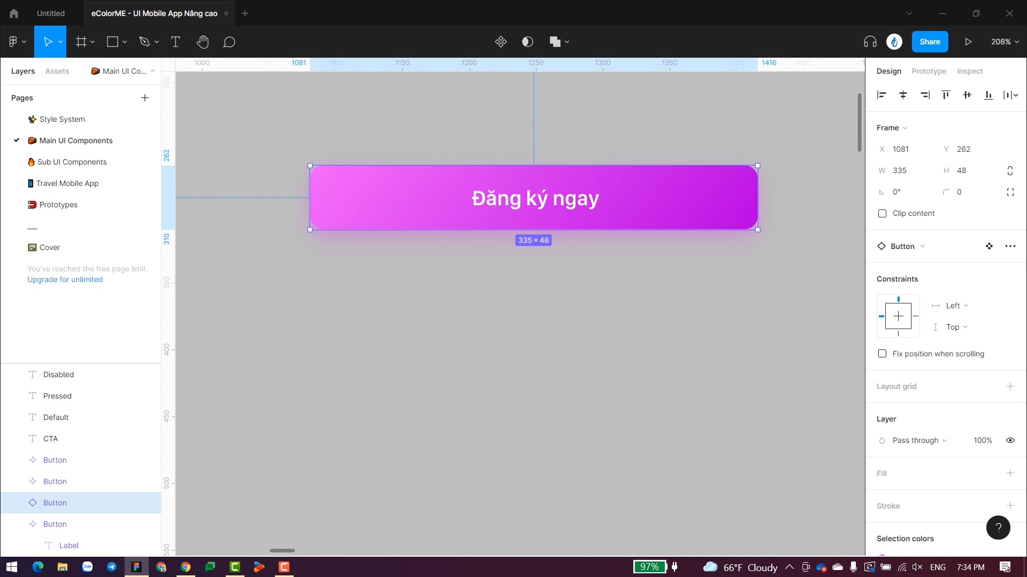Check Fix position when scrolling
The image size is (1027, 577).
point(883,354)
